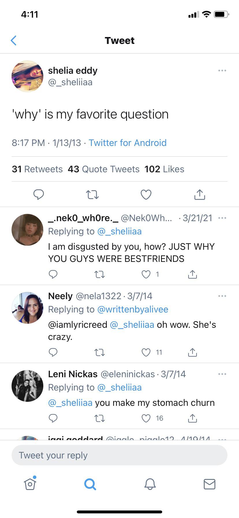Open more options for main tweet
This screenshot has height=518, width=239.
tap(222, 71)
